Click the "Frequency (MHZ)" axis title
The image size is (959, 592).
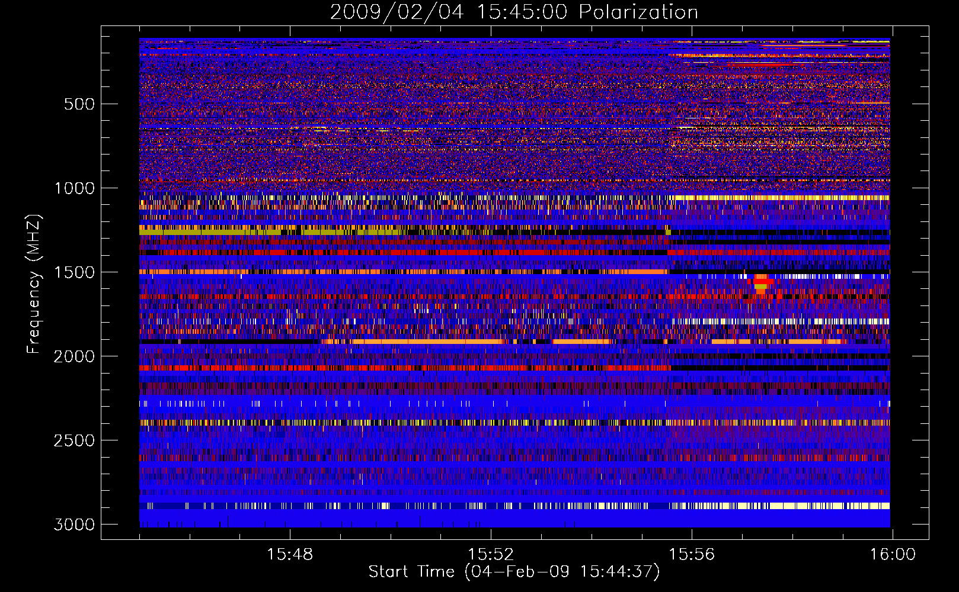pyautogui.click(x=34, y=284)
